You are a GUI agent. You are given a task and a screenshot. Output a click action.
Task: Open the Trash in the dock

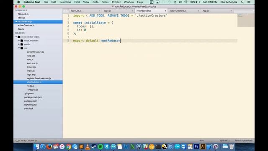tap(232, 147)
